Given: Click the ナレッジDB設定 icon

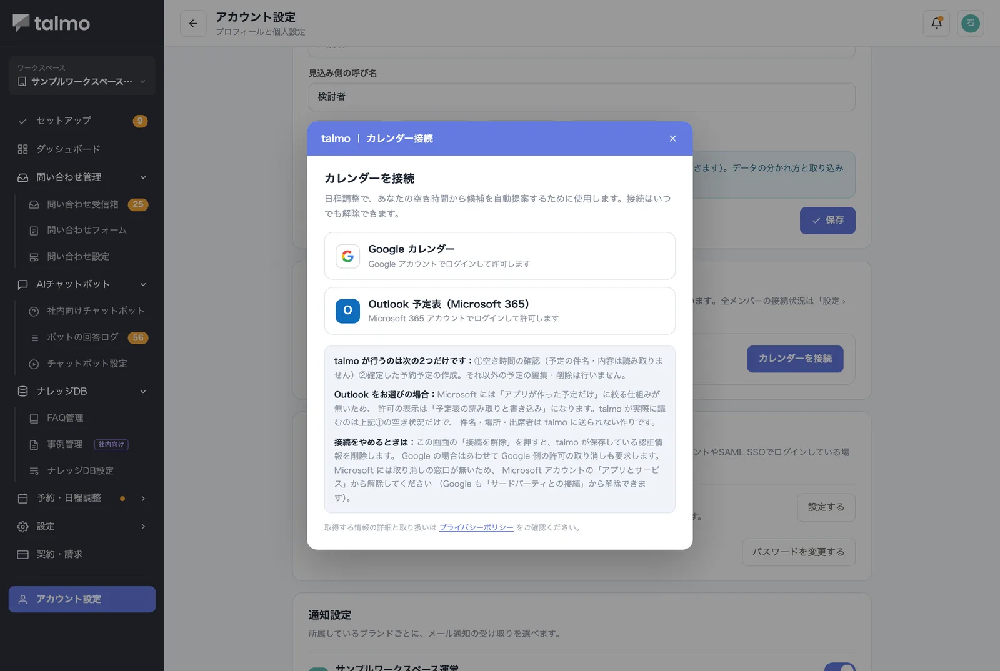Looking at the screenshot, I should (x=34, y=471).
